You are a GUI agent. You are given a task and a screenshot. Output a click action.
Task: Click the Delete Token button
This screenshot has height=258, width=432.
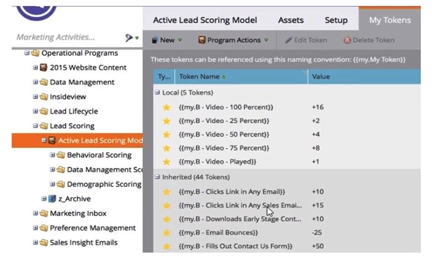[x=369, y=40]
